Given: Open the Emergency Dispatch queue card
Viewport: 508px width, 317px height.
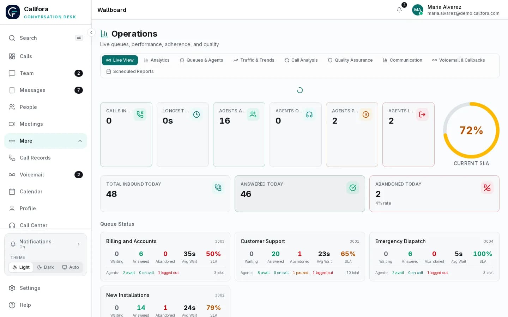Looking at the screenshot, I should 434,256.
